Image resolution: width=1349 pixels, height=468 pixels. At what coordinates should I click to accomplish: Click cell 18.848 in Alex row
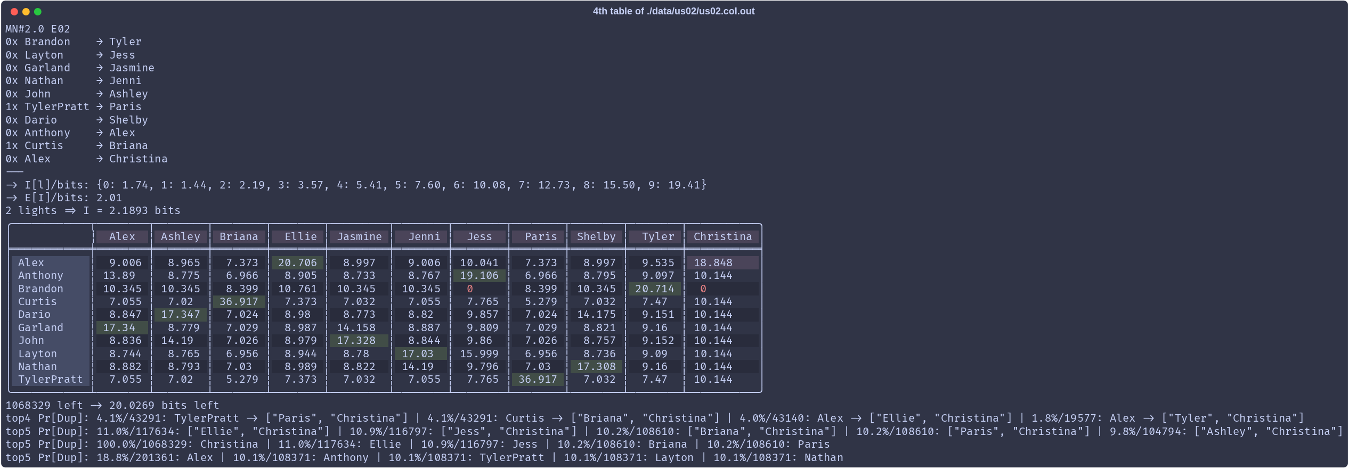click(723, 262)
